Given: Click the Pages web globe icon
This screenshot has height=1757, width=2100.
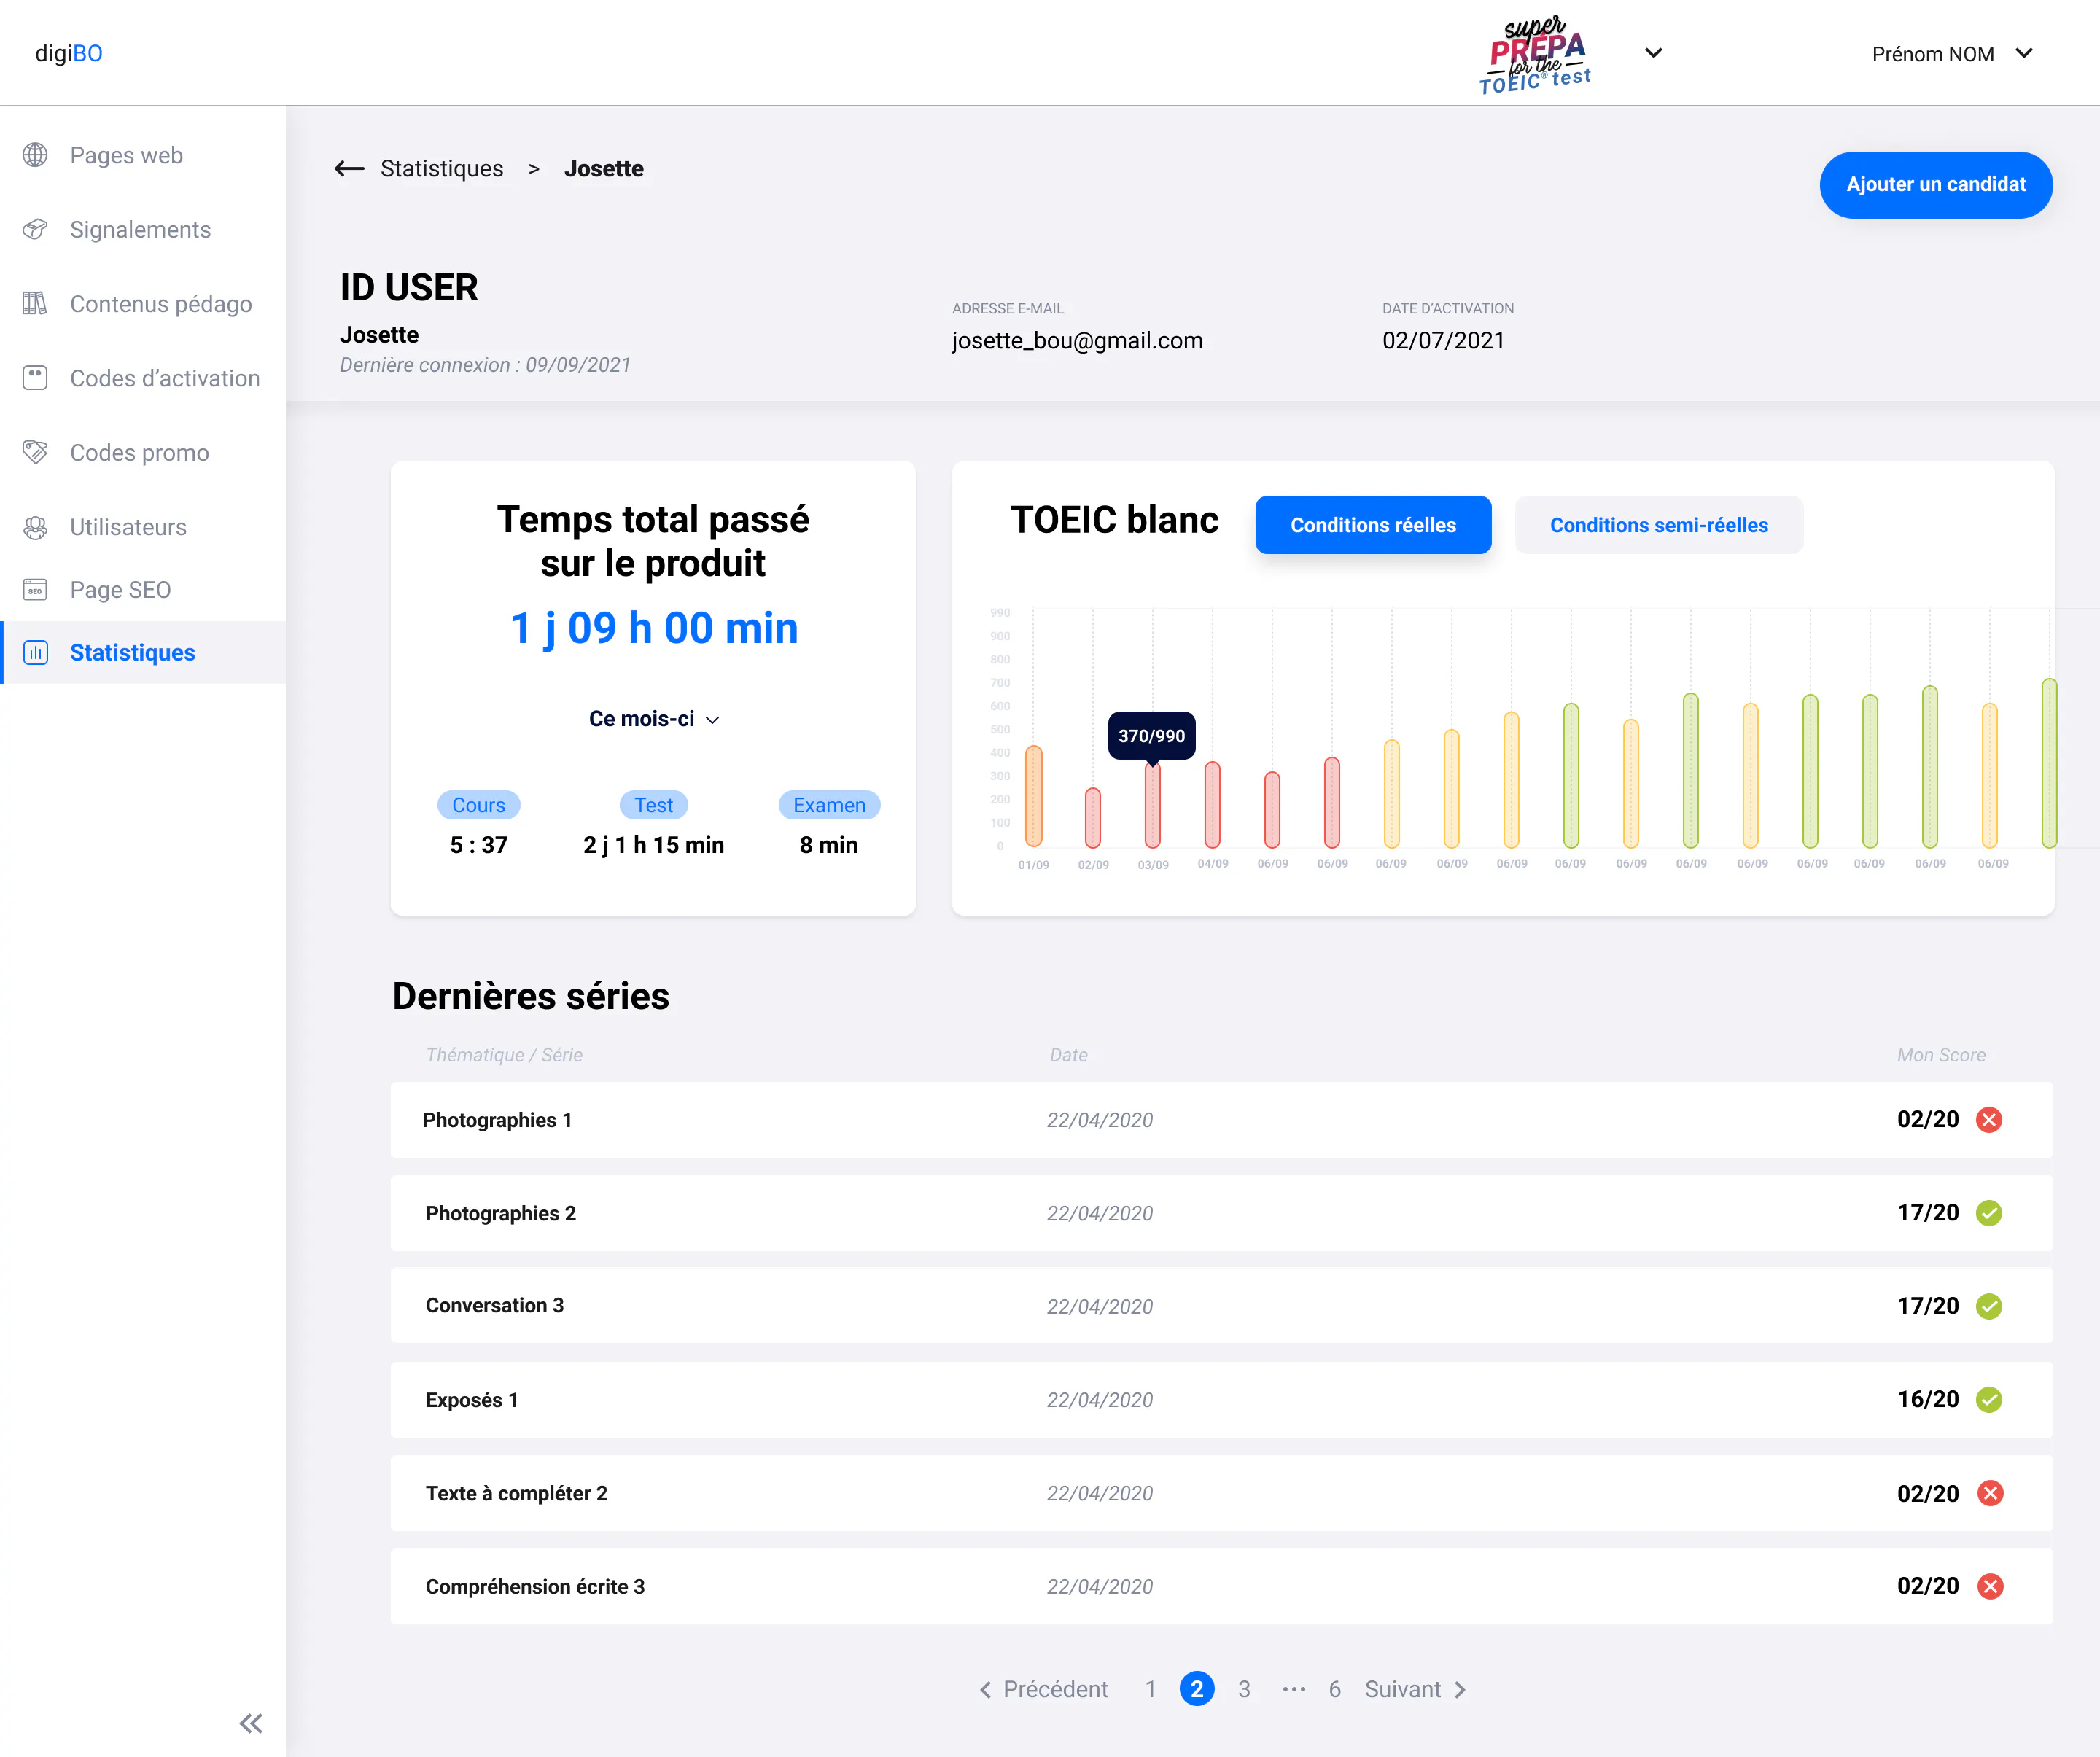Looking at the screenshot, I should pos(35,155).
